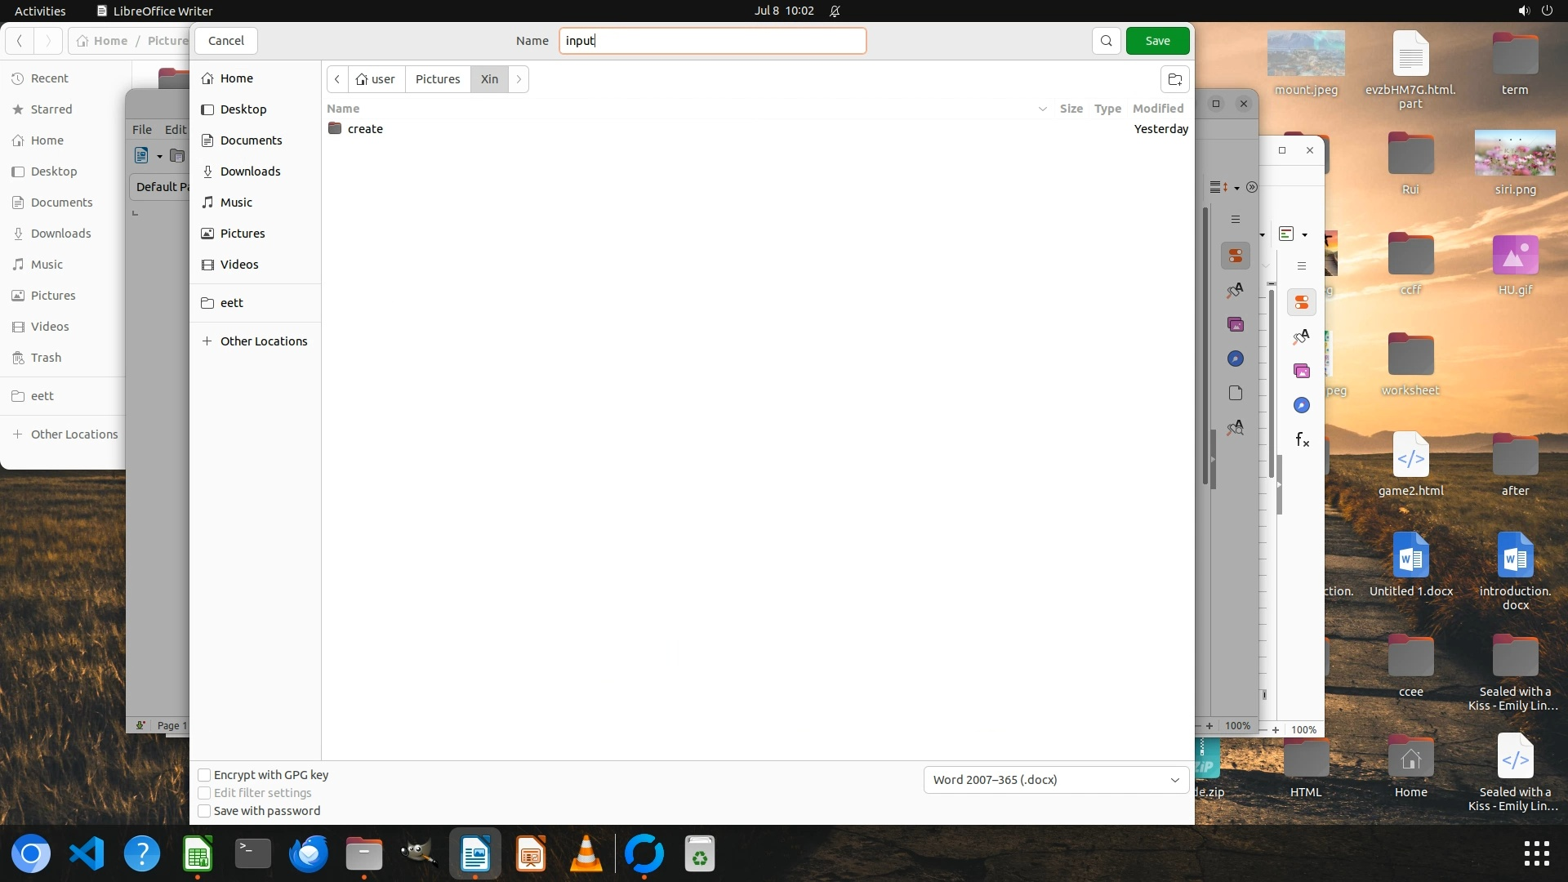1568x882 pixels.
Task: Select the Pictures path breadcrumb
Action: [438, 79]
